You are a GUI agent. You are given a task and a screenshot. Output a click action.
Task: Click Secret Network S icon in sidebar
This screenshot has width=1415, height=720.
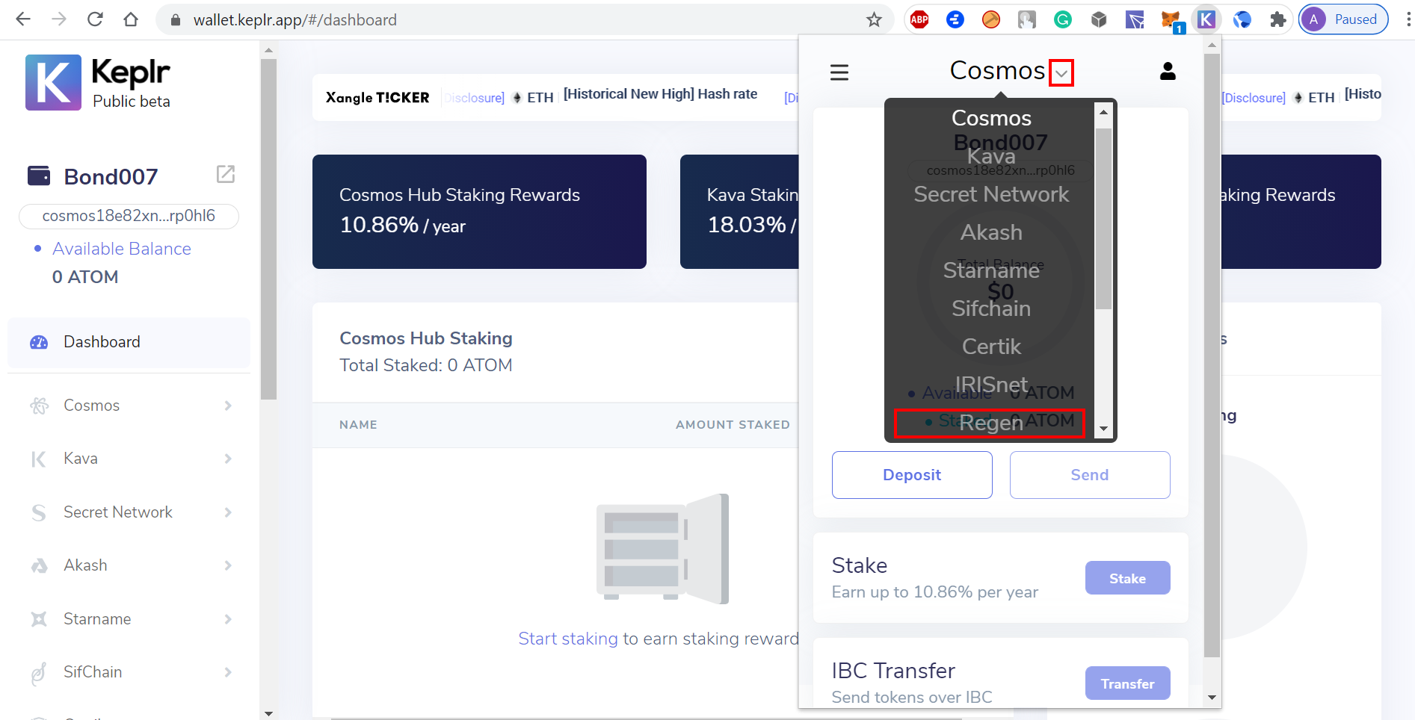click(x=39, y=512)
